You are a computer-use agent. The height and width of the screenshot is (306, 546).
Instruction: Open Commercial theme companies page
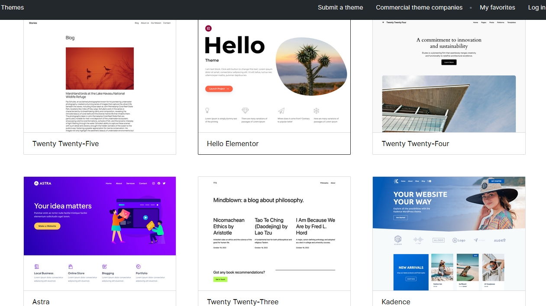click(419, 7)
